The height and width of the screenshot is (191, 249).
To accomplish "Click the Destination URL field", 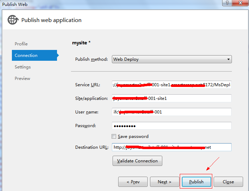I will 171,147.
